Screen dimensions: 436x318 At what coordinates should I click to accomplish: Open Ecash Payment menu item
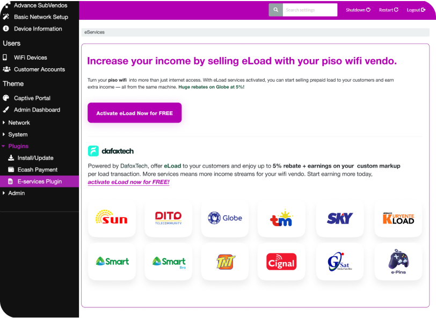pos(37,170)
